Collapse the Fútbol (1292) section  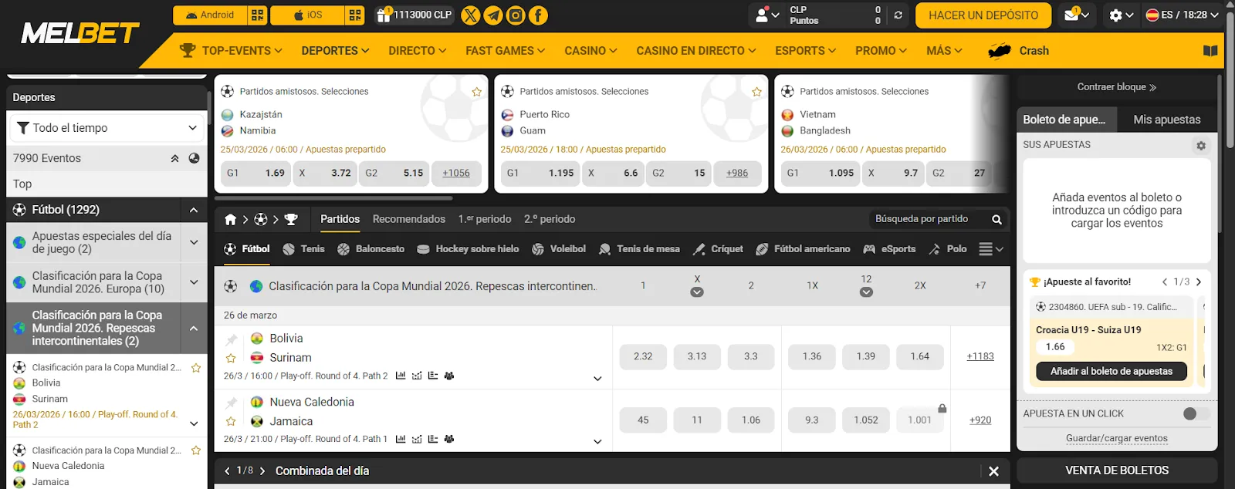pos(194,210)
